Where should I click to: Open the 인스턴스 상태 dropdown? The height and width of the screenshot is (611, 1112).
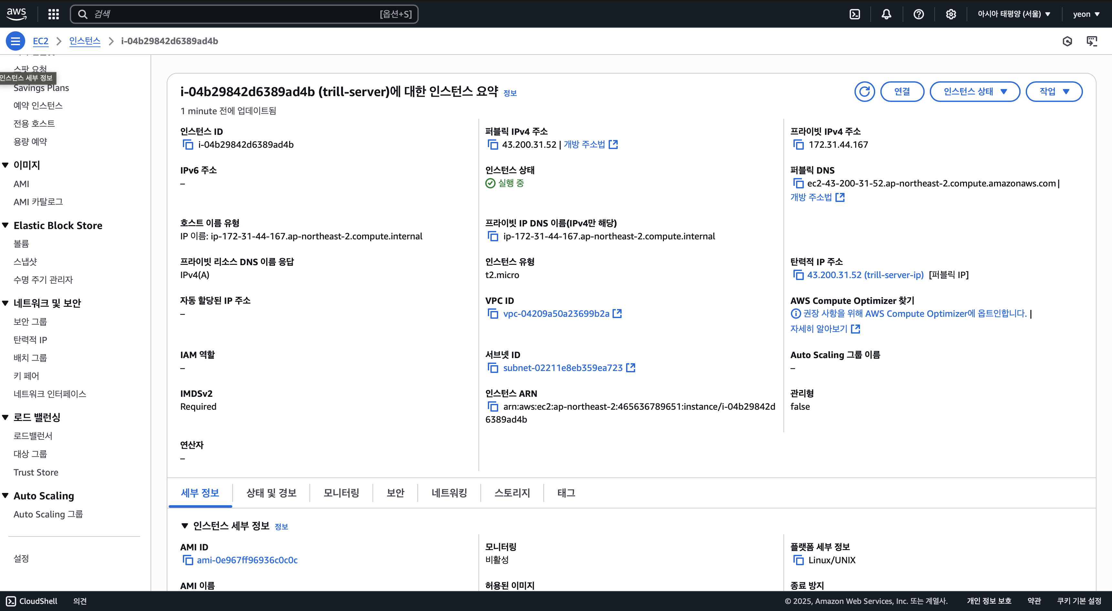pos(974,91)
